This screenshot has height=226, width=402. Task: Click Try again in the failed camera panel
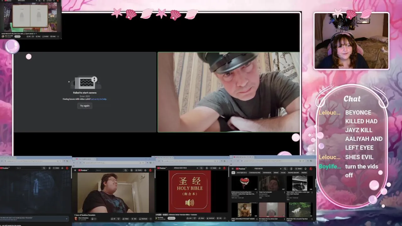(x=84, y=106)
